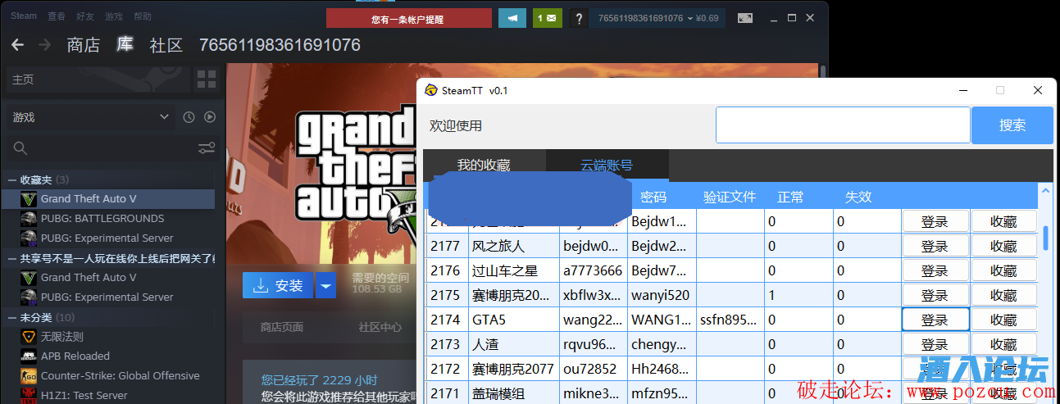Collapse the 共享号 shared-account category
The height and width of the screenshot is (404, 1060).
(x=12, y=258)
